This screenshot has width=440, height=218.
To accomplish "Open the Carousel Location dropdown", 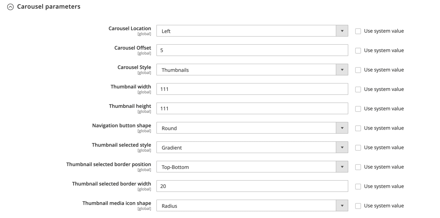I will click(252, 31).
